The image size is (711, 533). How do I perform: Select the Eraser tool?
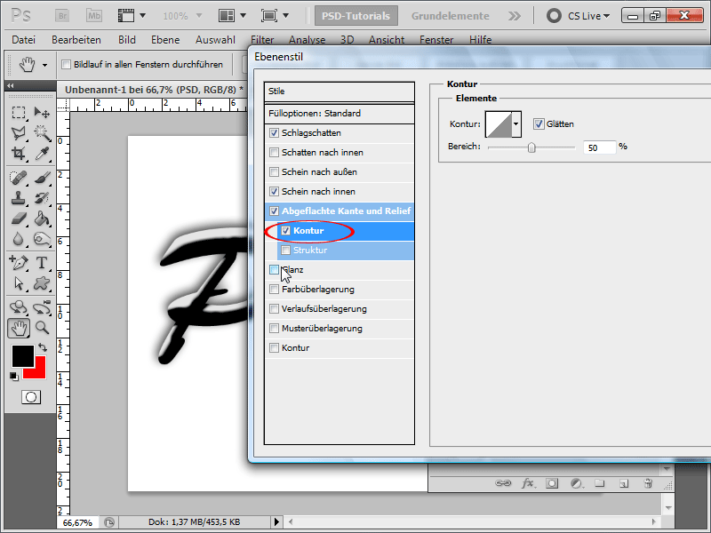pyautogui.click(x=18, y=219)
